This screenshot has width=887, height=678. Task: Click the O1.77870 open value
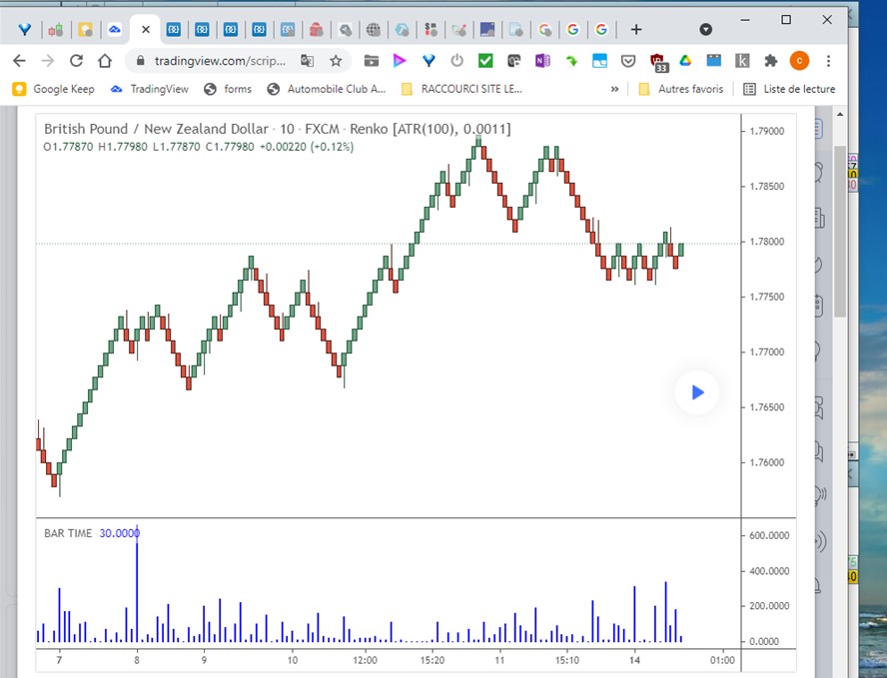(68, 147)
